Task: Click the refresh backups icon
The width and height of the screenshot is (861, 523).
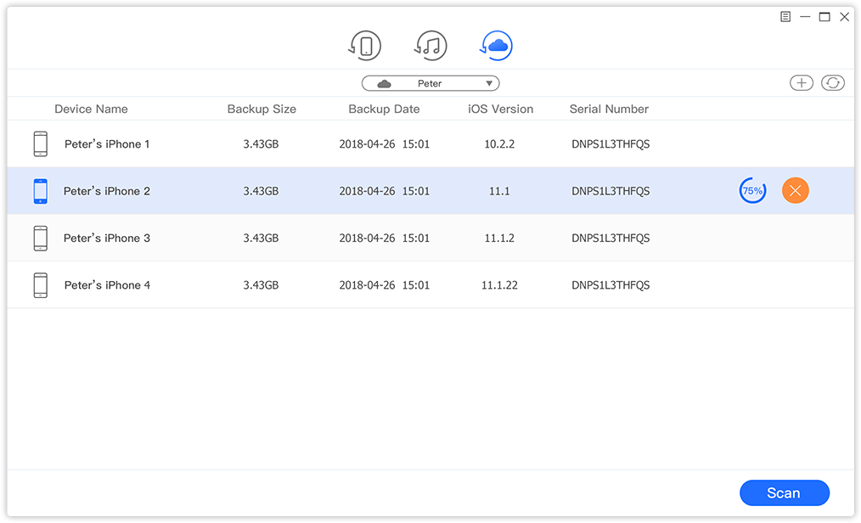Action: (x=833, y=83)
